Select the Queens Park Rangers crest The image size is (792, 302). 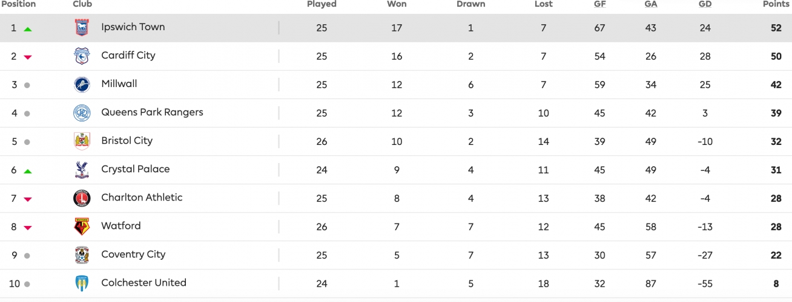click(x=82, y=113)
